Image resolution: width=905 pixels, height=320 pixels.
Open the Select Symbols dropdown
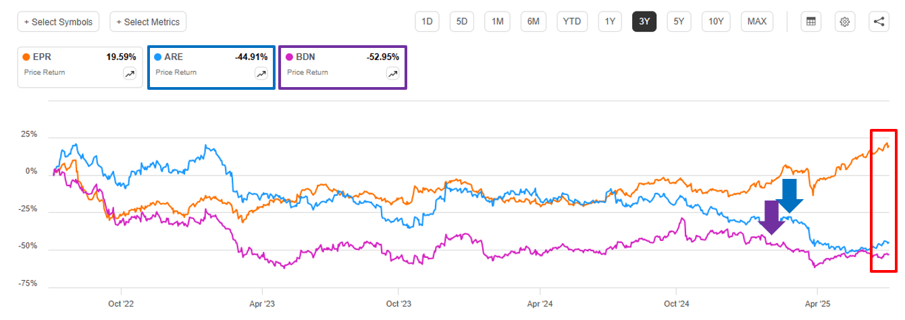pyautogui.click(x=59, y=22)
